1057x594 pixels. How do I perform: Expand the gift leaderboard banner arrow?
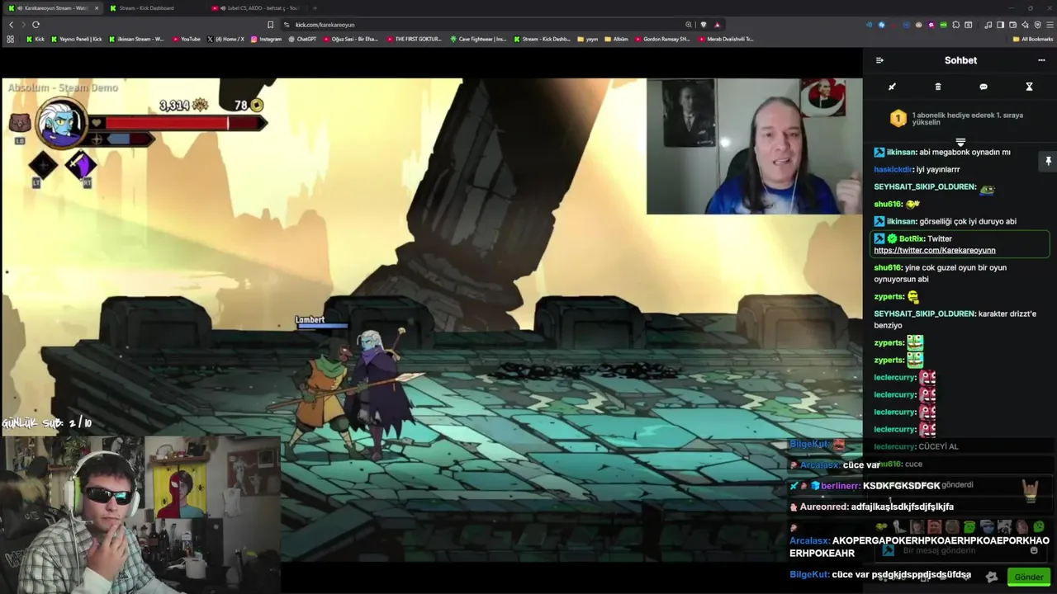960,142
